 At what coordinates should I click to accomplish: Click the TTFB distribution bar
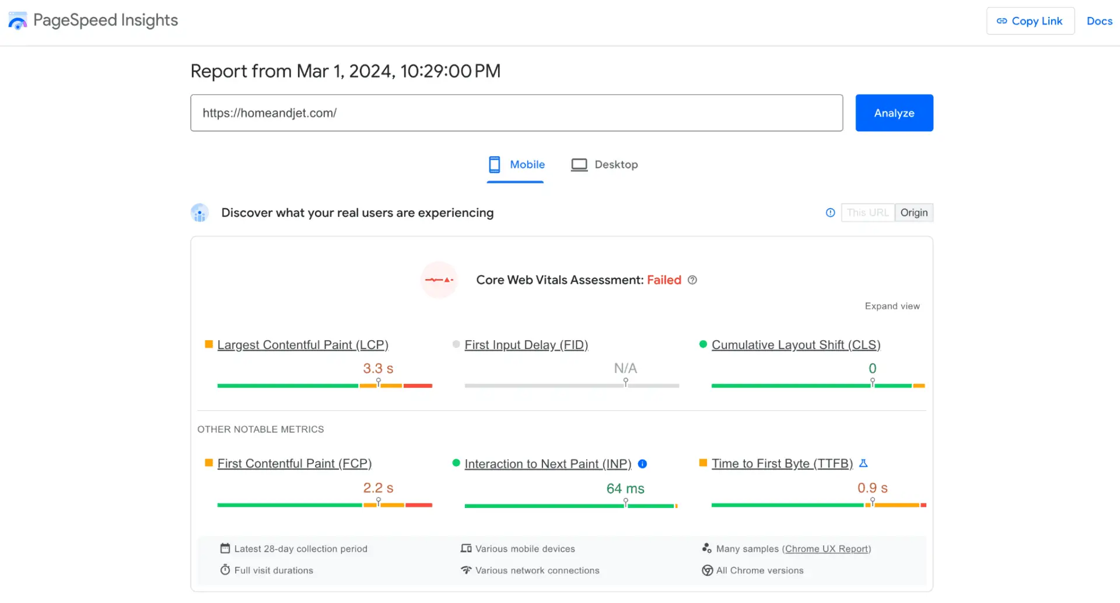coord(818,505)
